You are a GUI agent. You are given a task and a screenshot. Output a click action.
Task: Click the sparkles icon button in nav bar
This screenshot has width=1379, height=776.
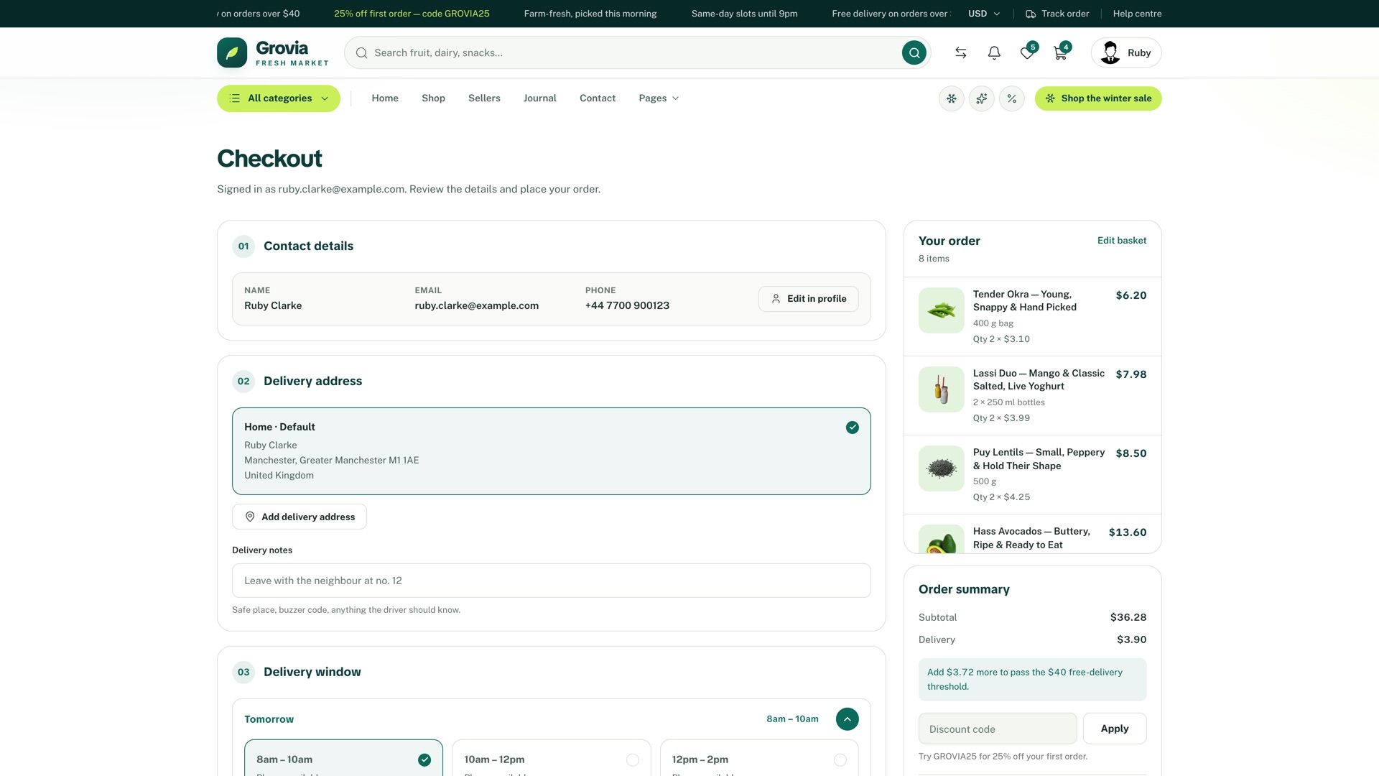click(982, 98)
